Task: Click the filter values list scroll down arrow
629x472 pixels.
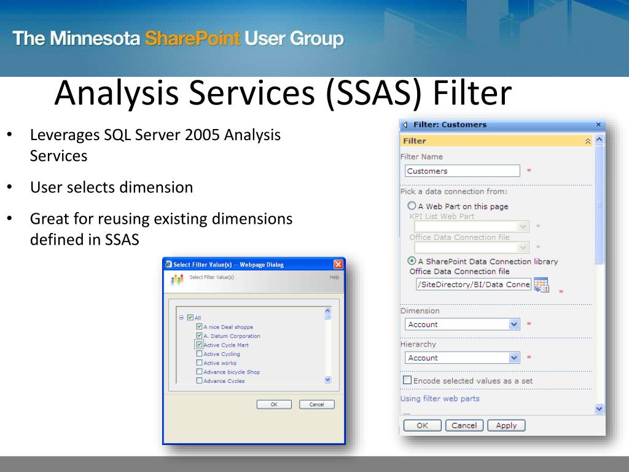Action: (328, 380)
